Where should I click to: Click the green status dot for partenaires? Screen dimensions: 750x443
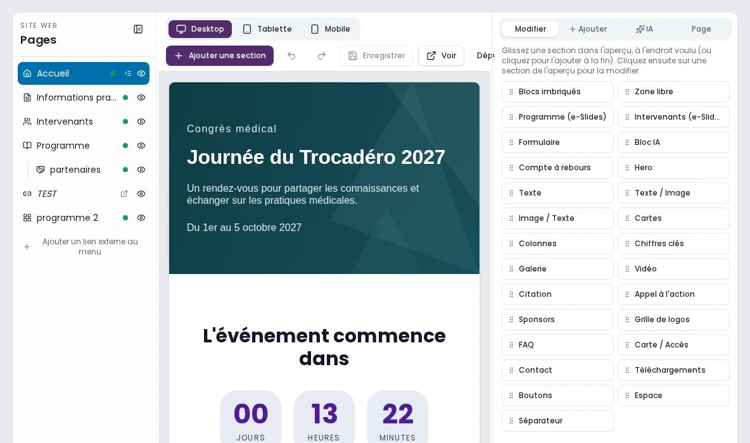click(125, 170)
